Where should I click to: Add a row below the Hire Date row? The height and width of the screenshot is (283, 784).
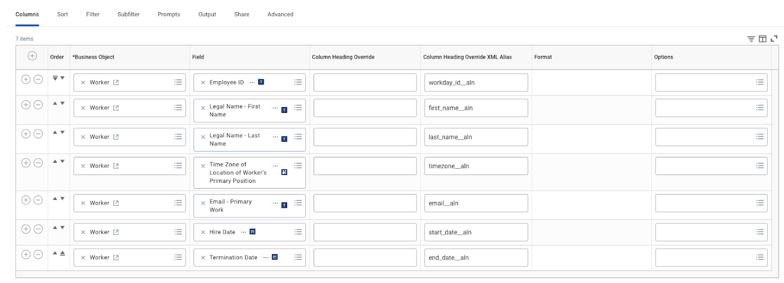coord(26,229)
